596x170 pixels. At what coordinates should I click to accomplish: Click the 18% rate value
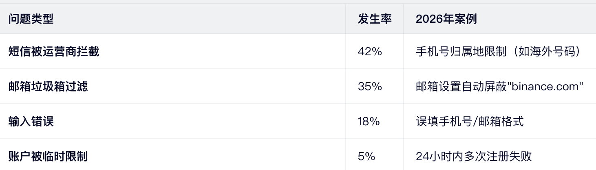click(x=369, y=121)
